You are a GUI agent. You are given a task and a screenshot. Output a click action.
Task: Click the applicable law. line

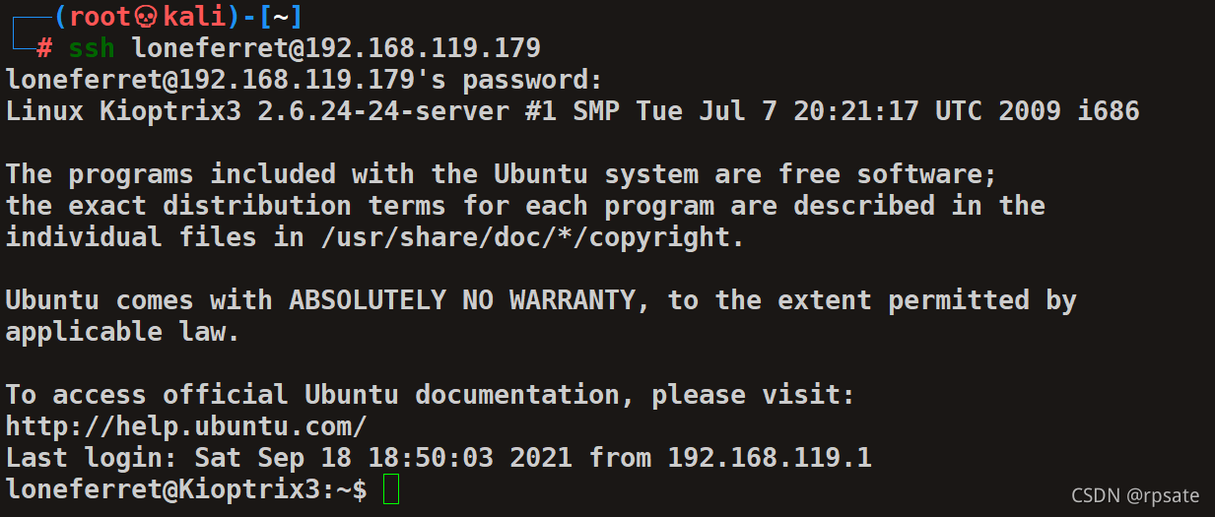tap(123, 332)
